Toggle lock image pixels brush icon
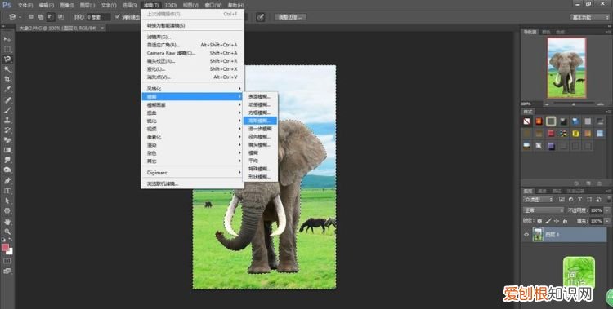The height and width of the screenshot is (309, 613). point(548,221)
